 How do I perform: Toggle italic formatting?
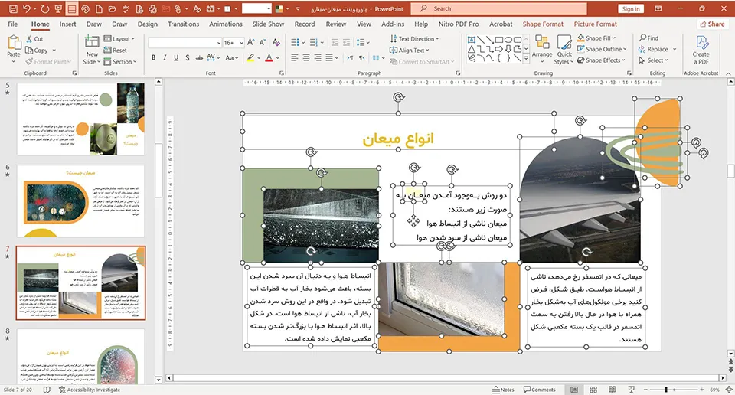pos(165,57)
